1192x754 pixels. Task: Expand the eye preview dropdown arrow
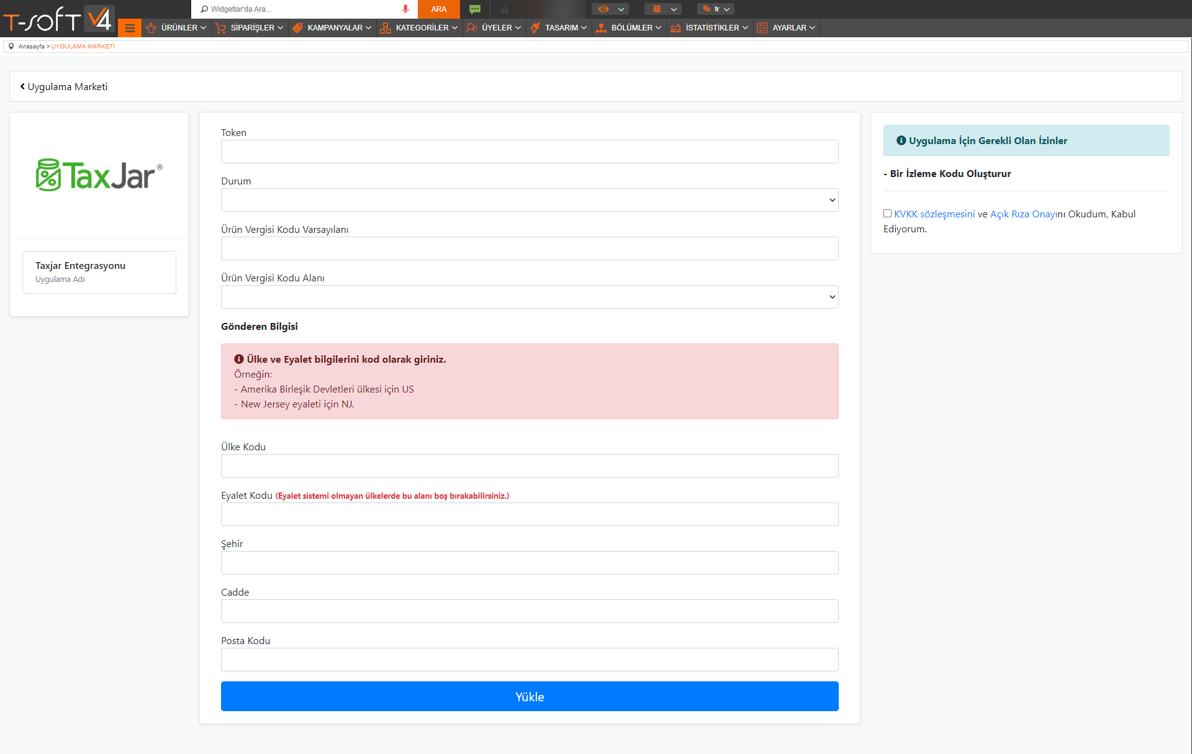click(621, 9)
